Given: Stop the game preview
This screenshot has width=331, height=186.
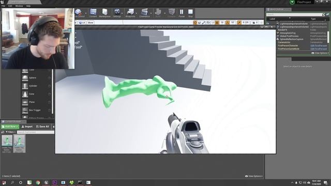Looking at the screenshot, I should tap(190, 13).
